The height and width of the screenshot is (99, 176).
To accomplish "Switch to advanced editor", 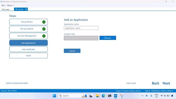I will click(x=17, y=83).
